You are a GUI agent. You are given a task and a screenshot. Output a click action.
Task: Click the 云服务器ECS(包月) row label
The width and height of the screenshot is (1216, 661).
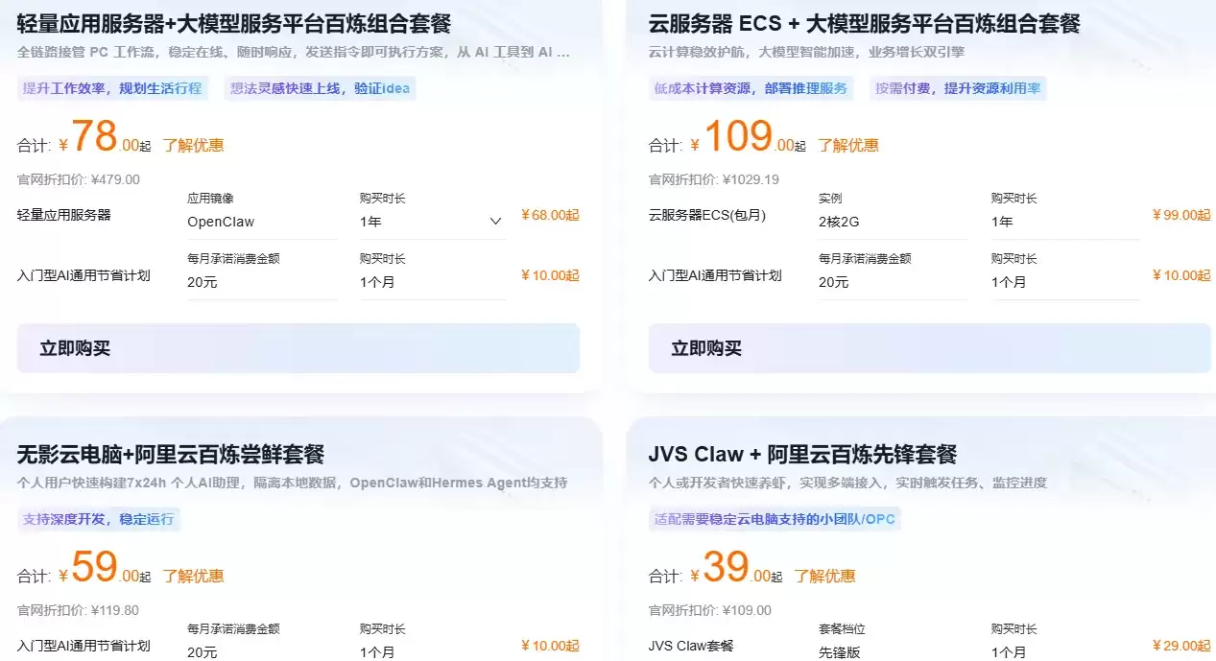707,215
